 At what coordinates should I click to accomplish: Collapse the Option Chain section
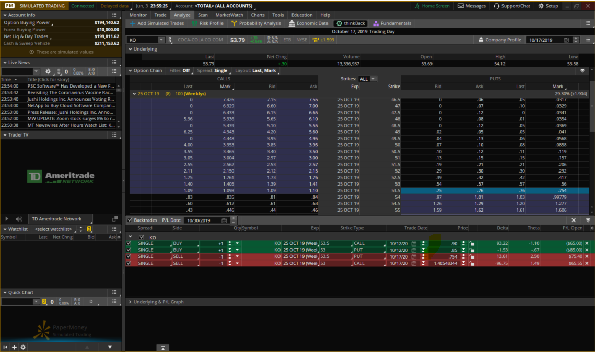(x=130, y=71)
